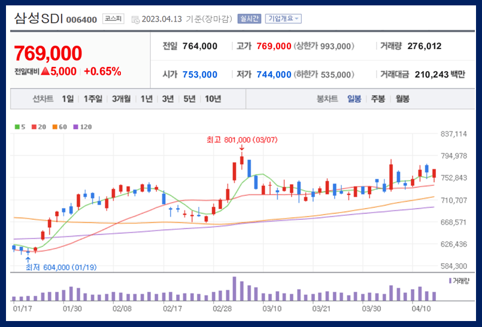Select the 3개월 line chart tab
Image resolution: width=482 pixels, height=327 pixels.
121,99
